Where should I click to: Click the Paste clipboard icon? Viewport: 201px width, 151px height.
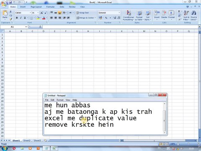(5, 13)
